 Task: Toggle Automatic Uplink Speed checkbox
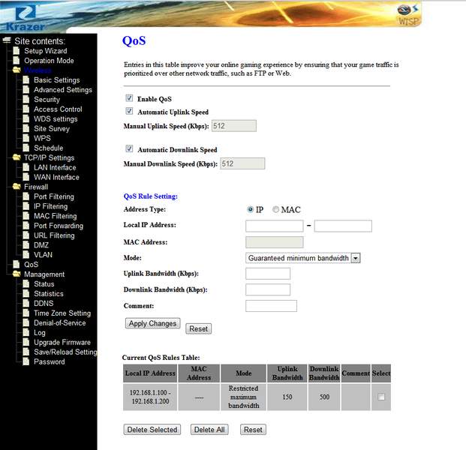click(129, 111)
